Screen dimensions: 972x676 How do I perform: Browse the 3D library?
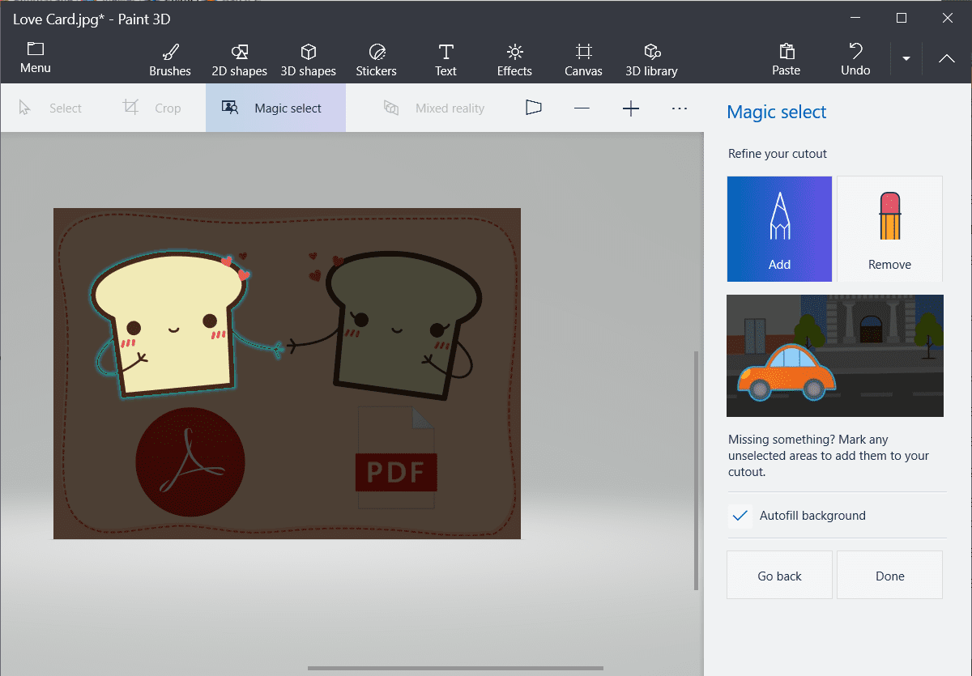tap(652, 60)
